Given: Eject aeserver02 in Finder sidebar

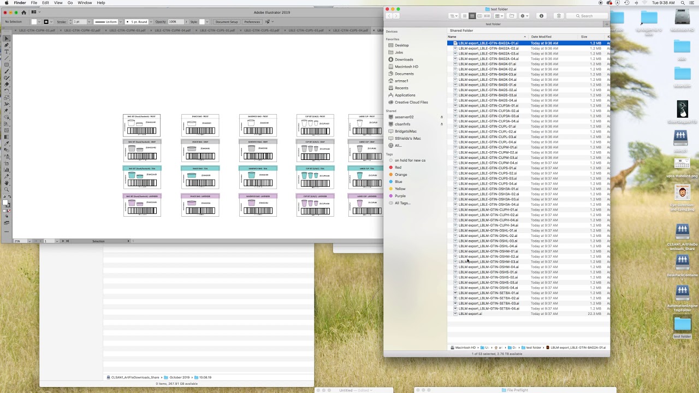Looking at the screenshot, I should tap(442, 117).
